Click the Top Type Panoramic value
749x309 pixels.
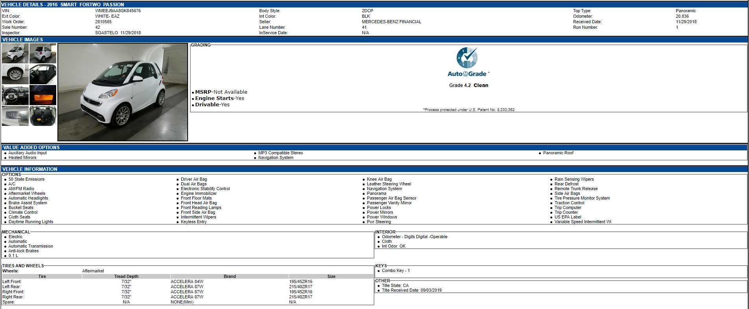point(686,11)
